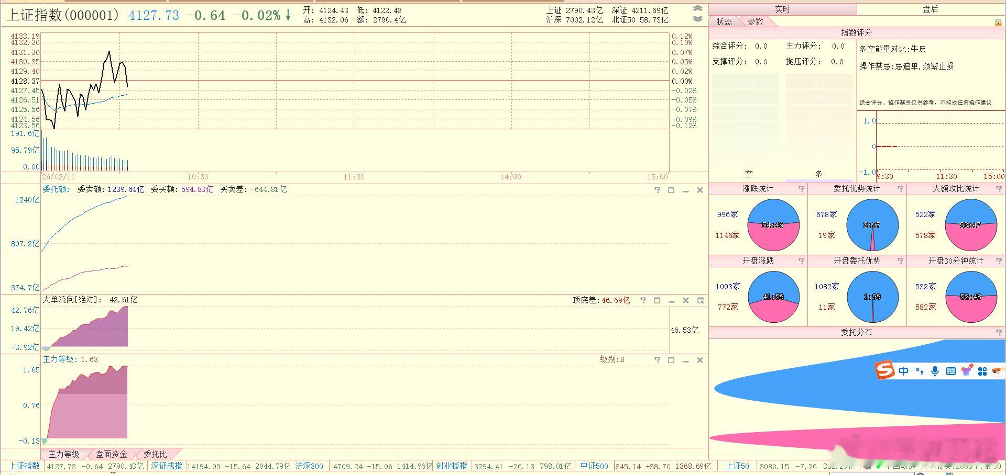
Task: Open the Sogou skin shirt icon
Action: coord(967,370)
